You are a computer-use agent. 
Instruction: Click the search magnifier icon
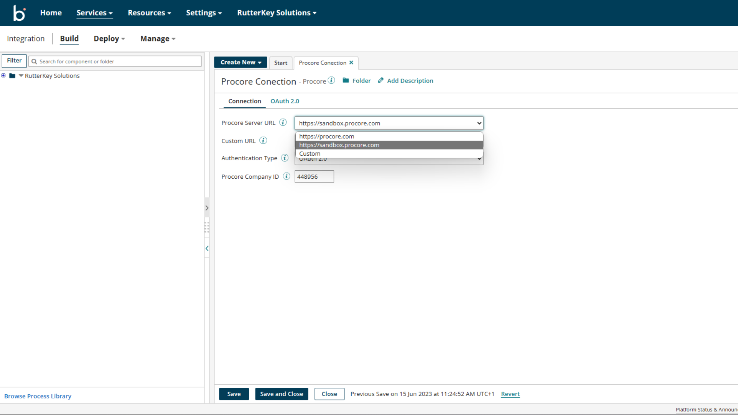click(x=34, y=61)
